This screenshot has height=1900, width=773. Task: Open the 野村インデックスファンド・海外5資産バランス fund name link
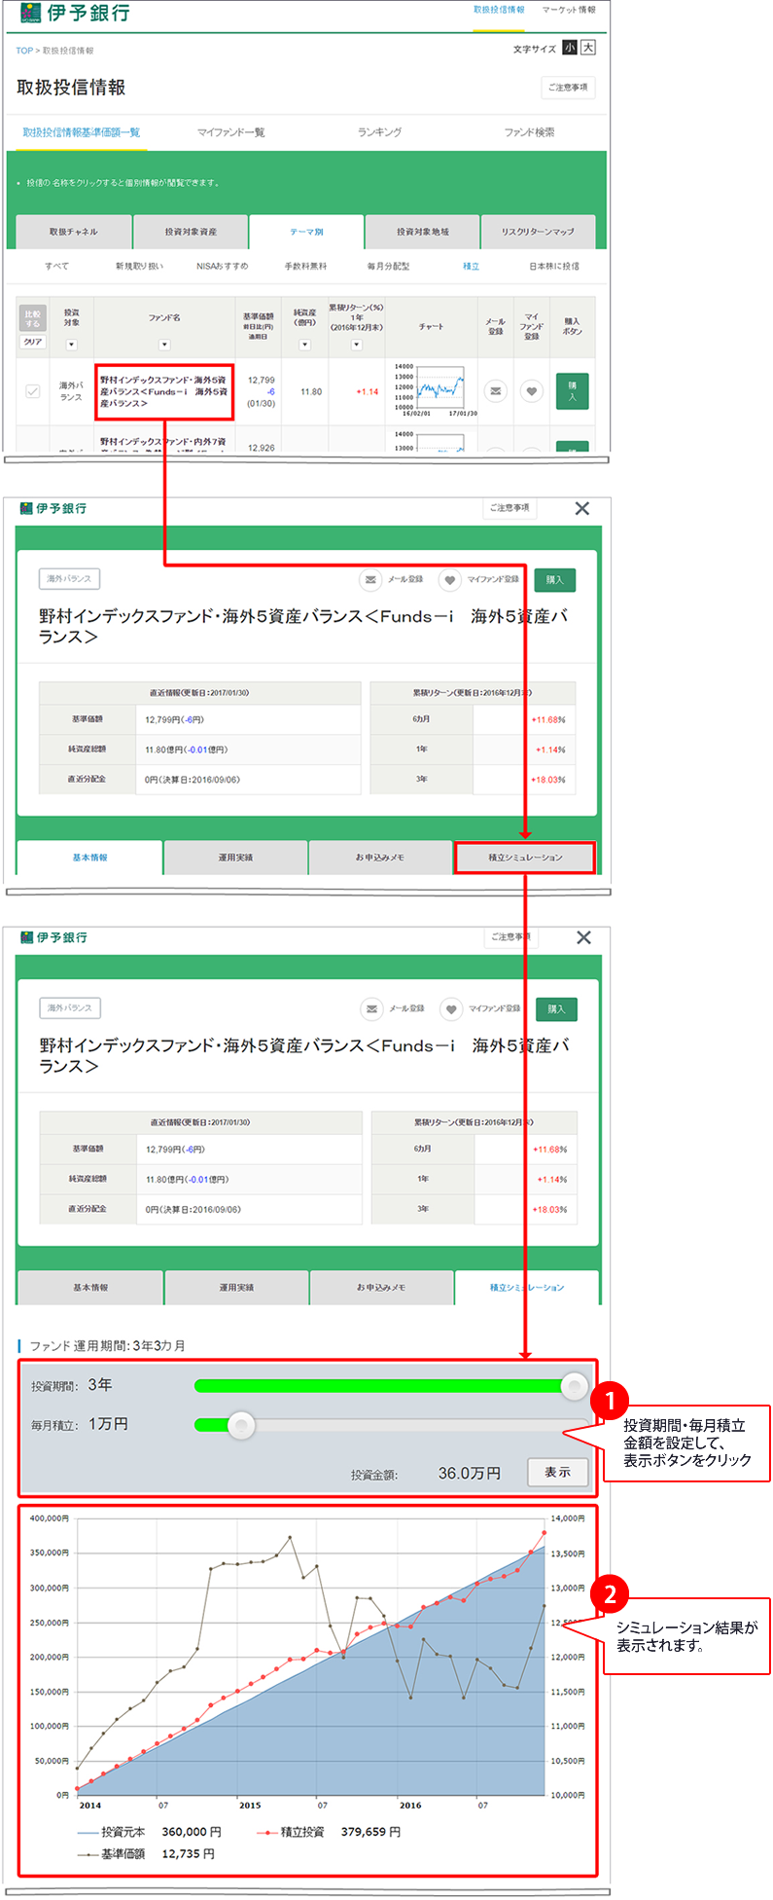(x=164, y=391)
